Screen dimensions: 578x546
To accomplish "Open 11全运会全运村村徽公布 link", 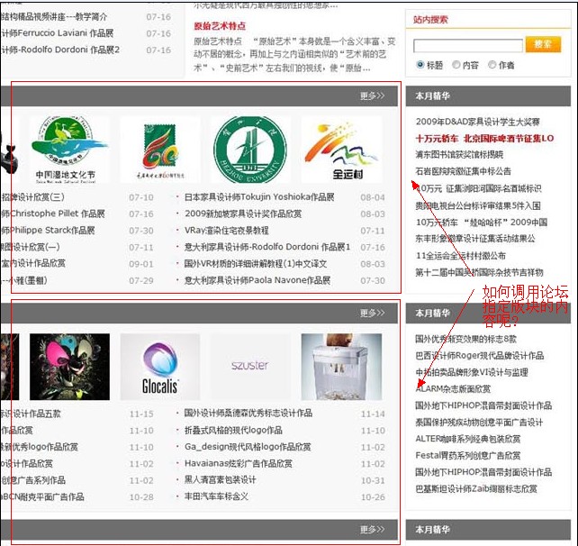I will (x=461, y=256).
